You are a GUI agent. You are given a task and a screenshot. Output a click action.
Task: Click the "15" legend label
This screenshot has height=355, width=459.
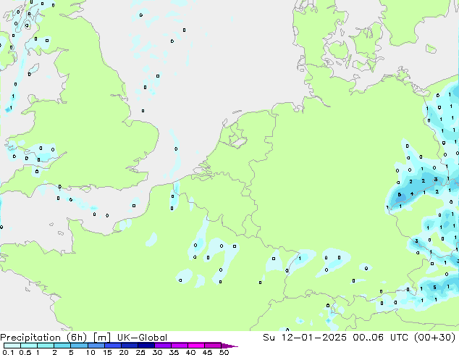point(107,352)
